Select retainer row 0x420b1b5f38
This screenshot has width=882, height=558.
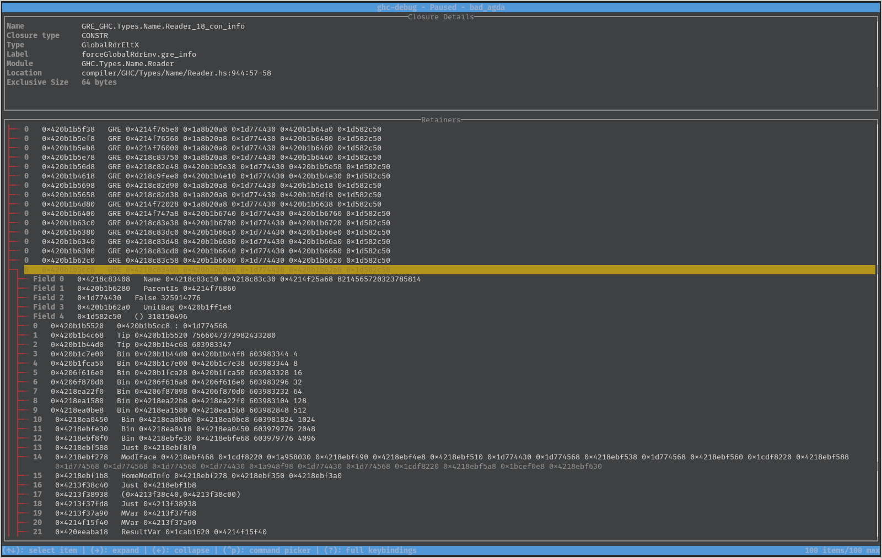(x=211, y=129)
